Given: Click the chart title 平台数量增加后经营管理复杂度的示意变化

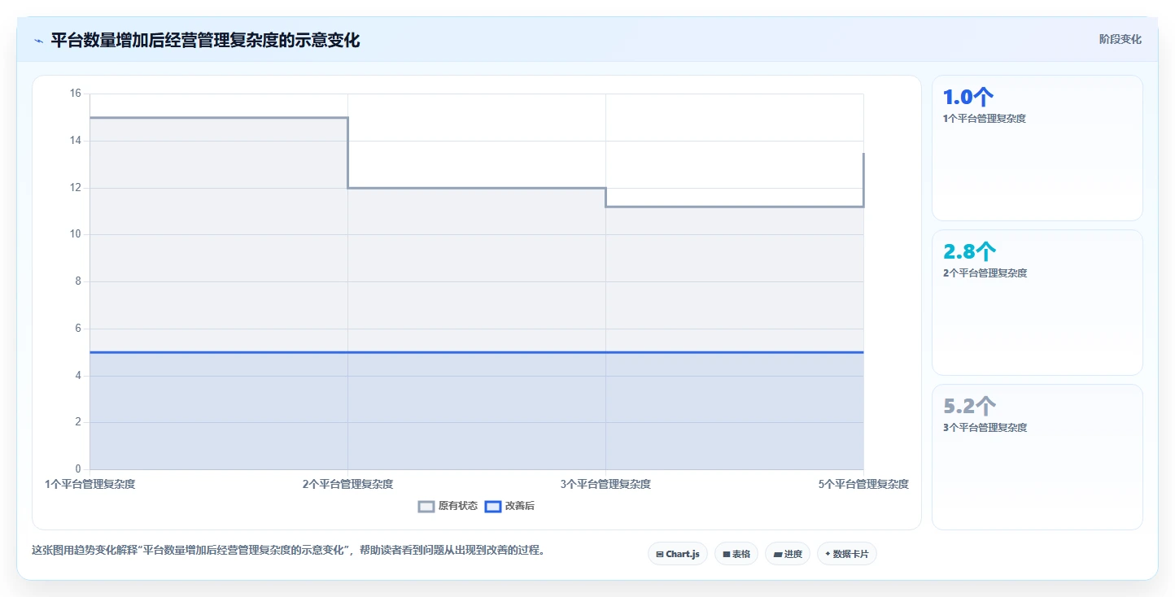Looking at the screenshot, I should point(205,40).
